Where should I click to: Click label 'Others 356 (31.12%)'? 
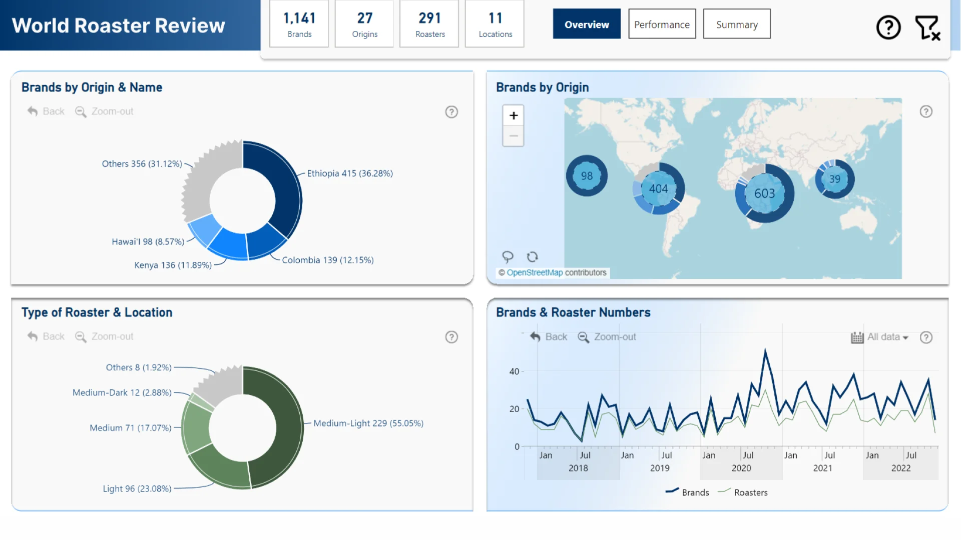[x=142, y=164]
